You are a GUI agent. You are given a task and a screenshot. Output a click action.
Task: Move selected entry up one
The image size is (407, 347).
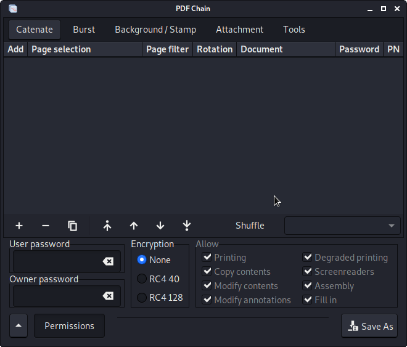[134, 226]
